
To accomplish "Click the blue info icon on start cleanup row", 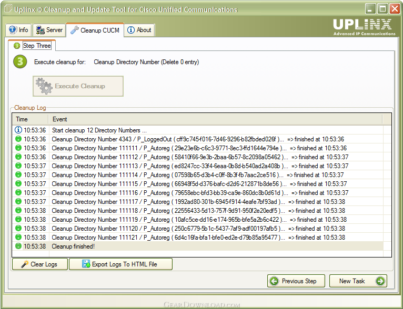I will point(18,130).
